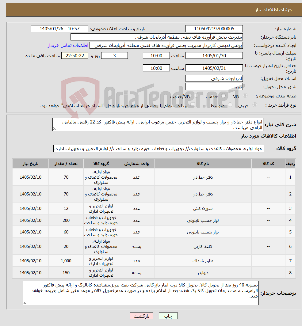Click the resize handle of buyer notes box

pyautogui.click(x=25, y=303)
